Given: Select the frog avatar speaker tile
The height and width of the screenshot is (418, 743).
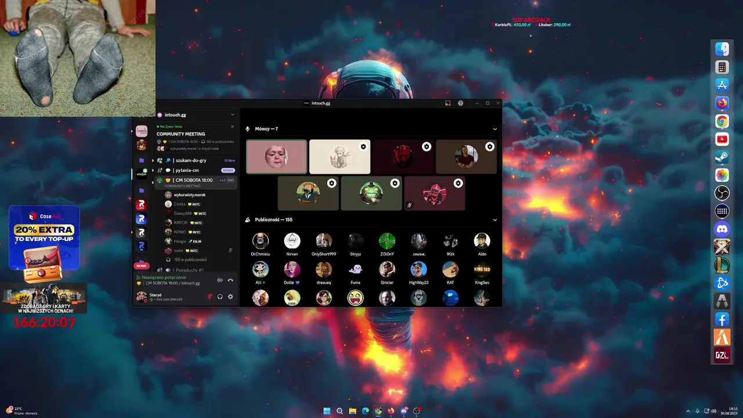Looking at the screenshot, I should [x=371, y=193].
